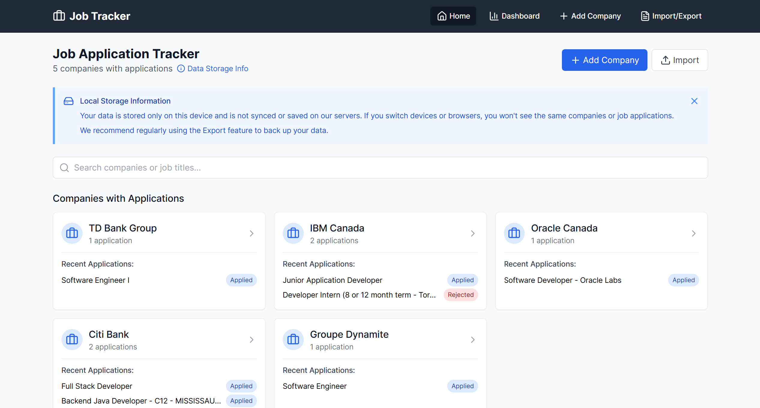
Task: Click the Oracle Canada briefcase icon
Action: (x=514, y=233)
